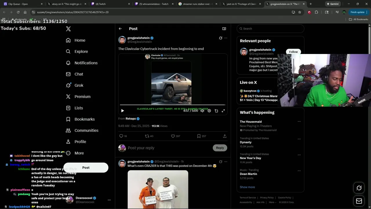Click the grey Reply button
This screenshot has width=371, height=209.
tap(220, 148)
